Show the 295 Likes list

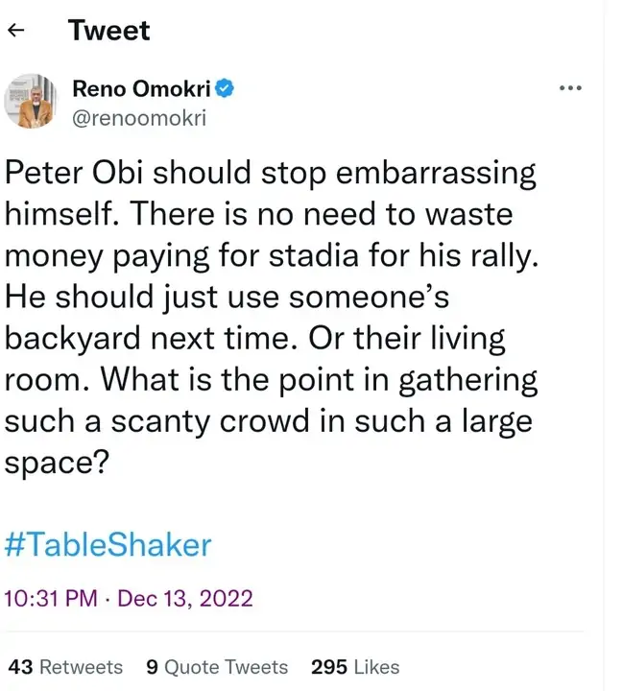coord(355,667)
